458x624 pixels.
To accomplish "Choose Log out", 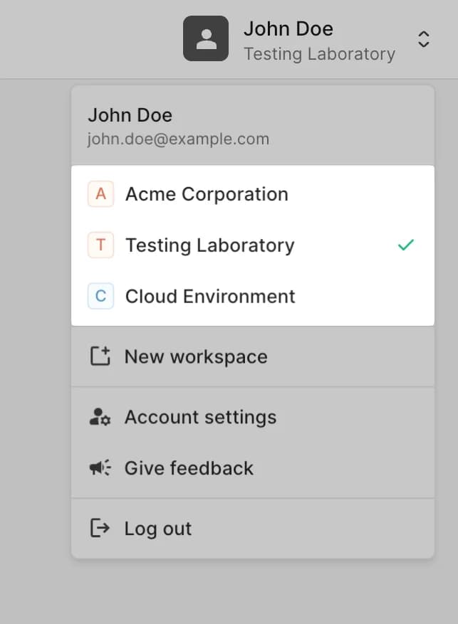I will 252,529.
